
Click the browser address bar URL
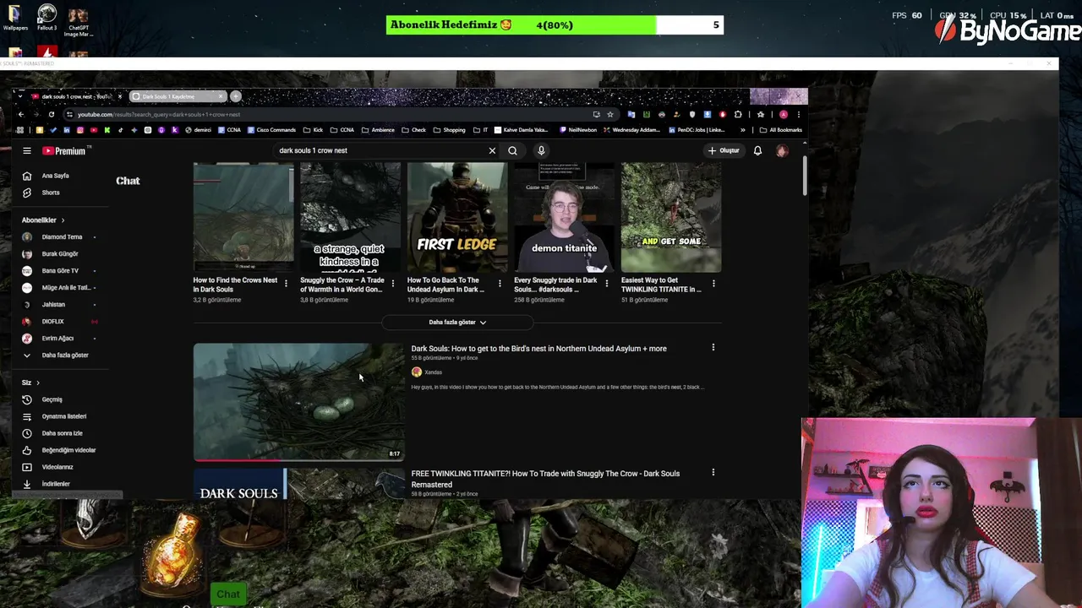(x=159, y=114)
